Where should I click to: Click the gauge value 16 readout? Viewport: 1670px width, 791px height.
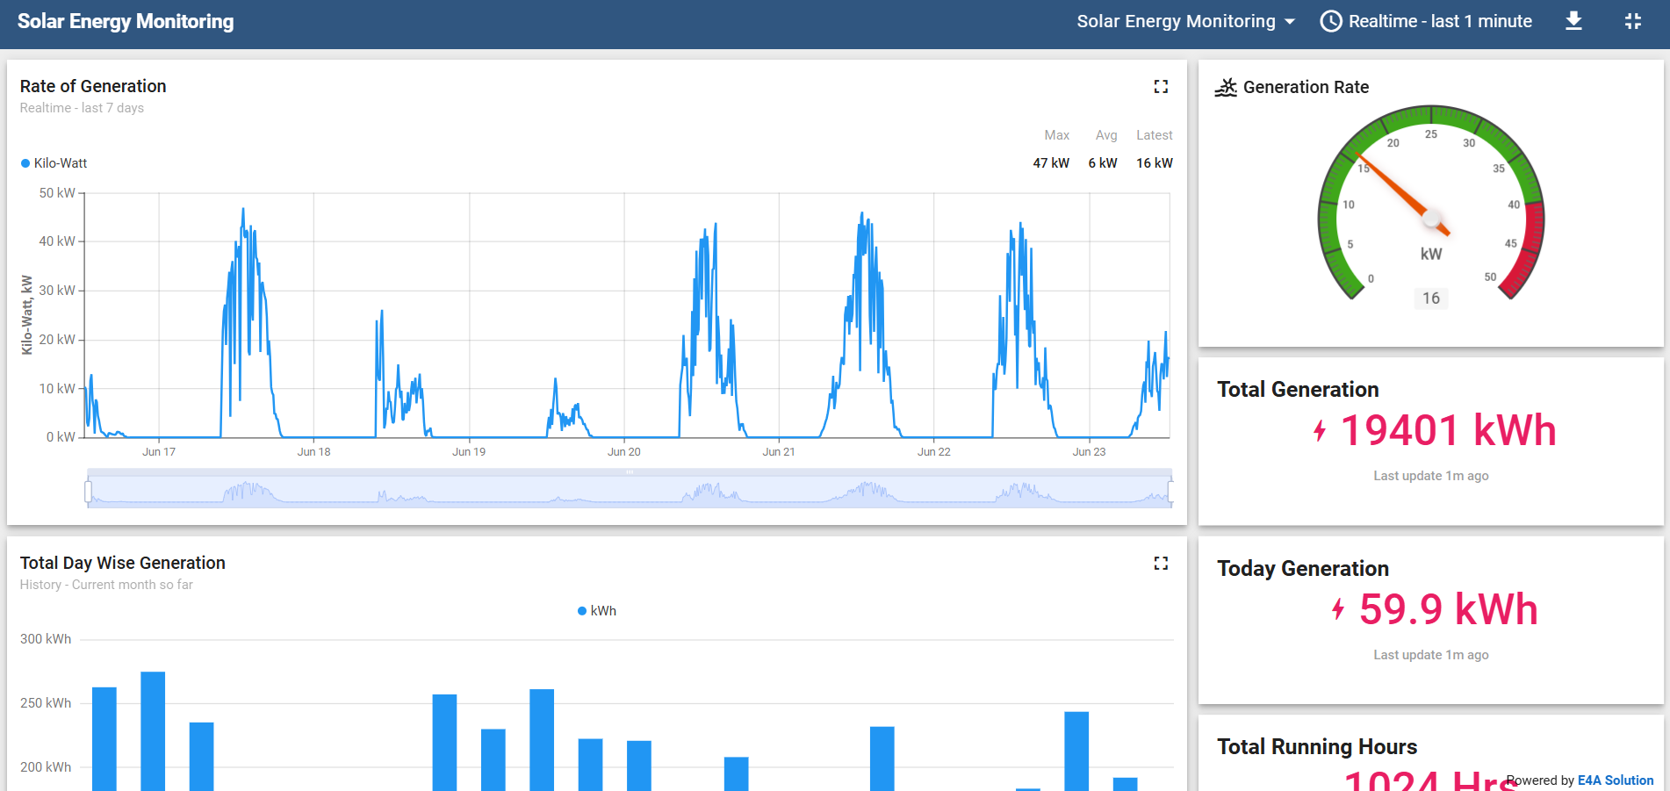tap(1430, 298)
